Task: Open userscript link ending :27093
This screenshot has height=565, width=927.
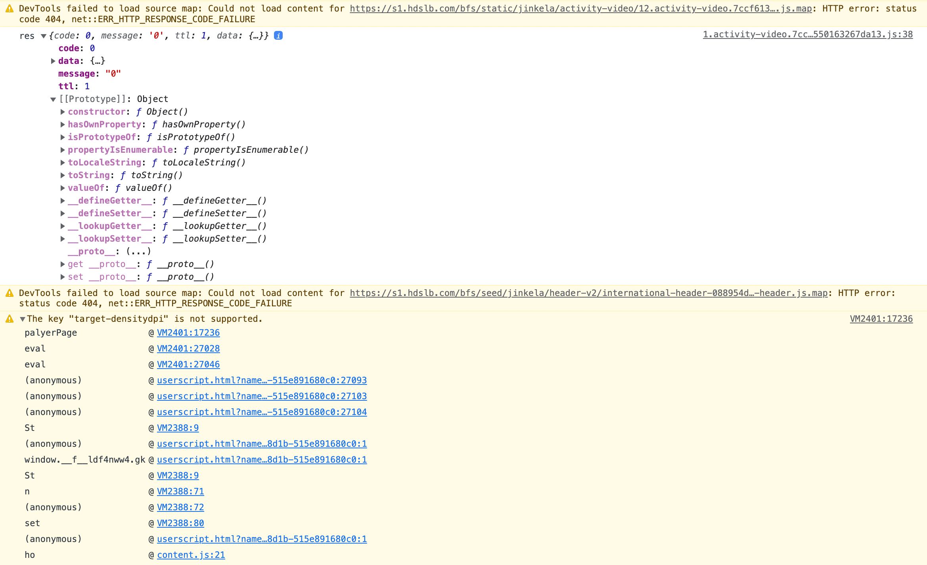Action: click(262, 381)
